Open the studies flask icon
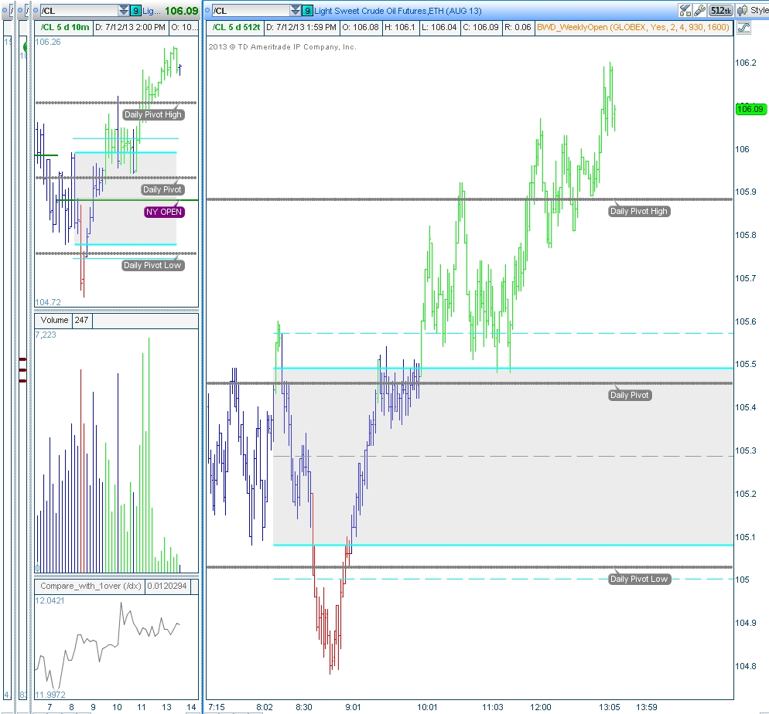 click(685, 10)
